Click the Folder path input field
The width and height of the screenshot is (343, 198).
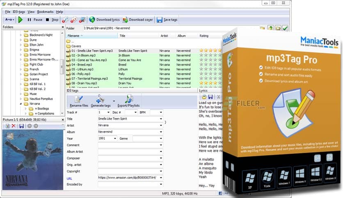pyautogui.click(x=171, y=28)
